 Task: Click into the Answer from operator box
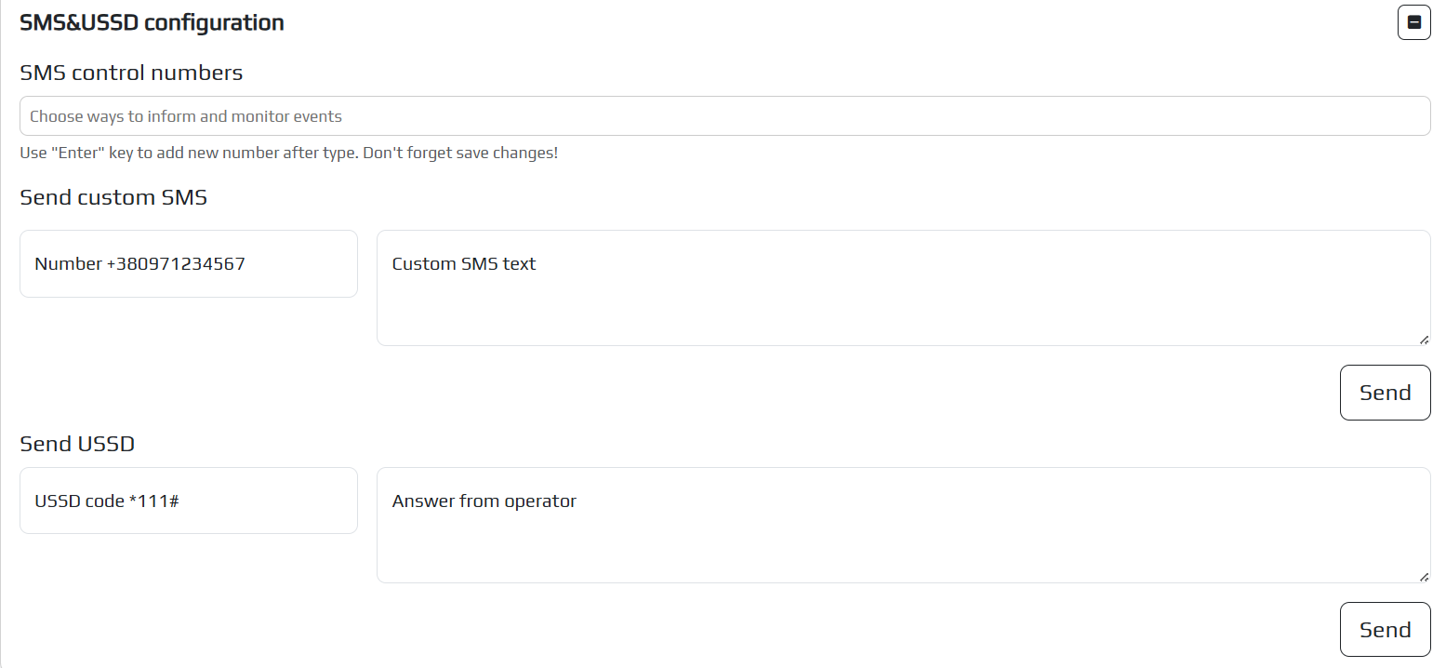[x=902, y=525]
